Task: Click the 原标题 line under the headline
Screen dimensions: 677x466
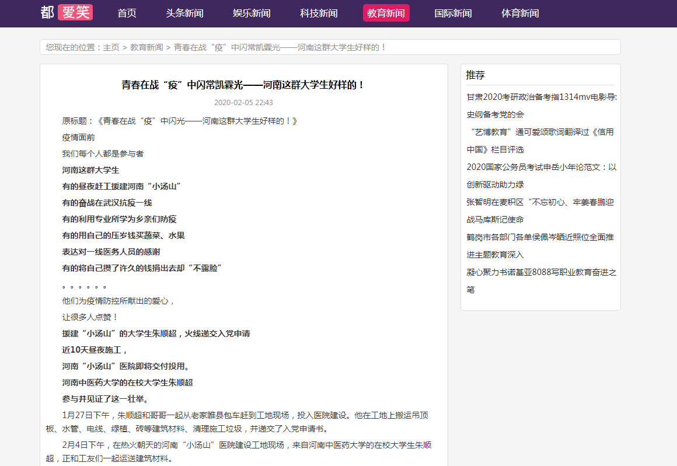Action: [x=180, y=121]
